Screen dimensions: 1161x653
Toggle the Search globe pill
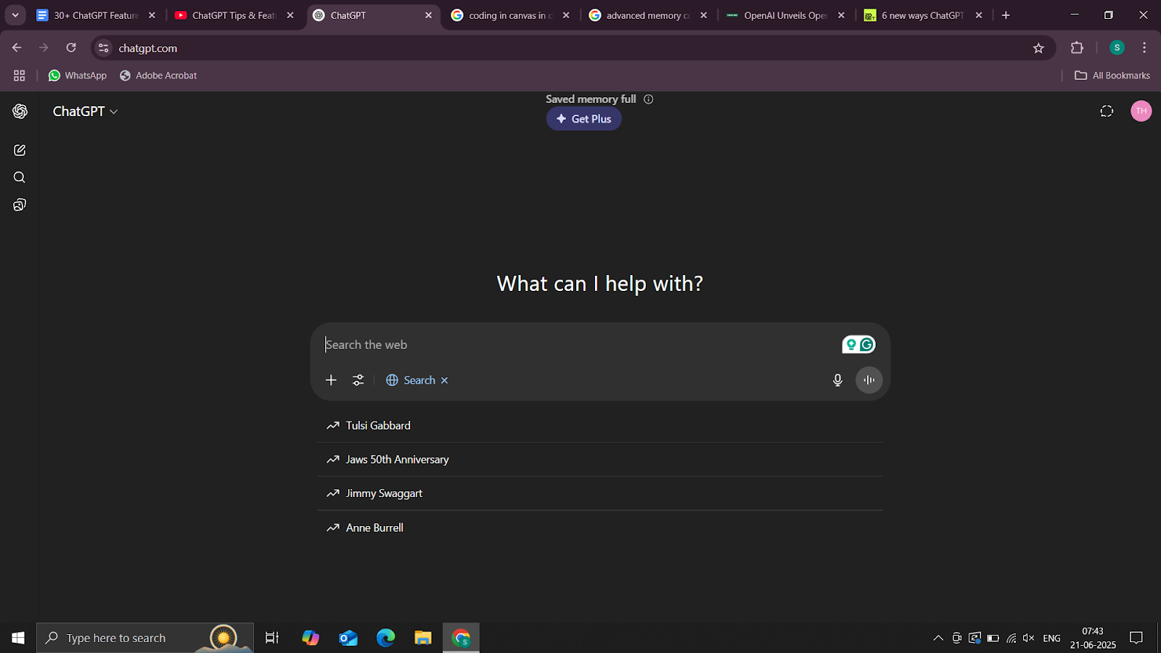411,380
